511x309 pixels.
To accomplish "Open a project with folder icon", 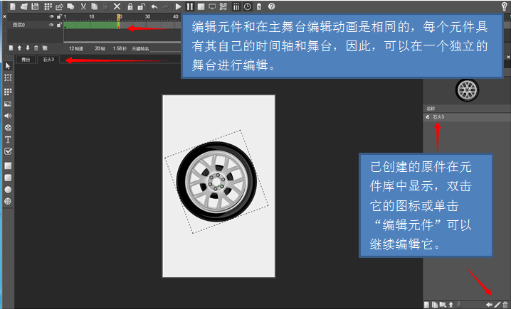I will [x=23, y=6].
